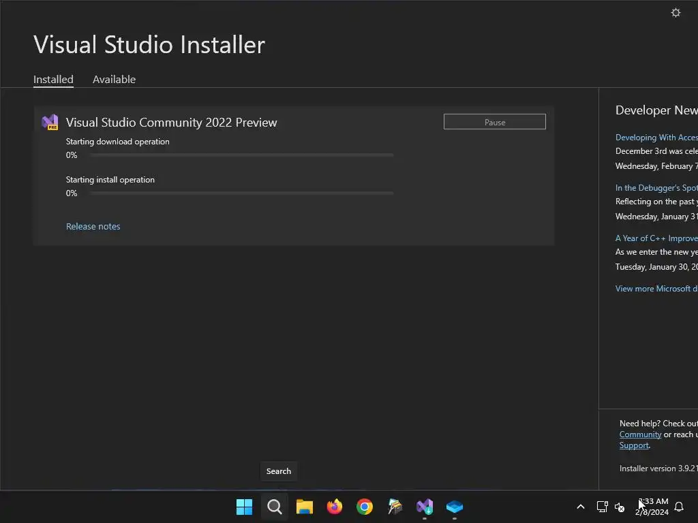Click the 'Visual Studio Installer' heading
Viewport: 698px width, 523px height.
[x=149, y=45]
